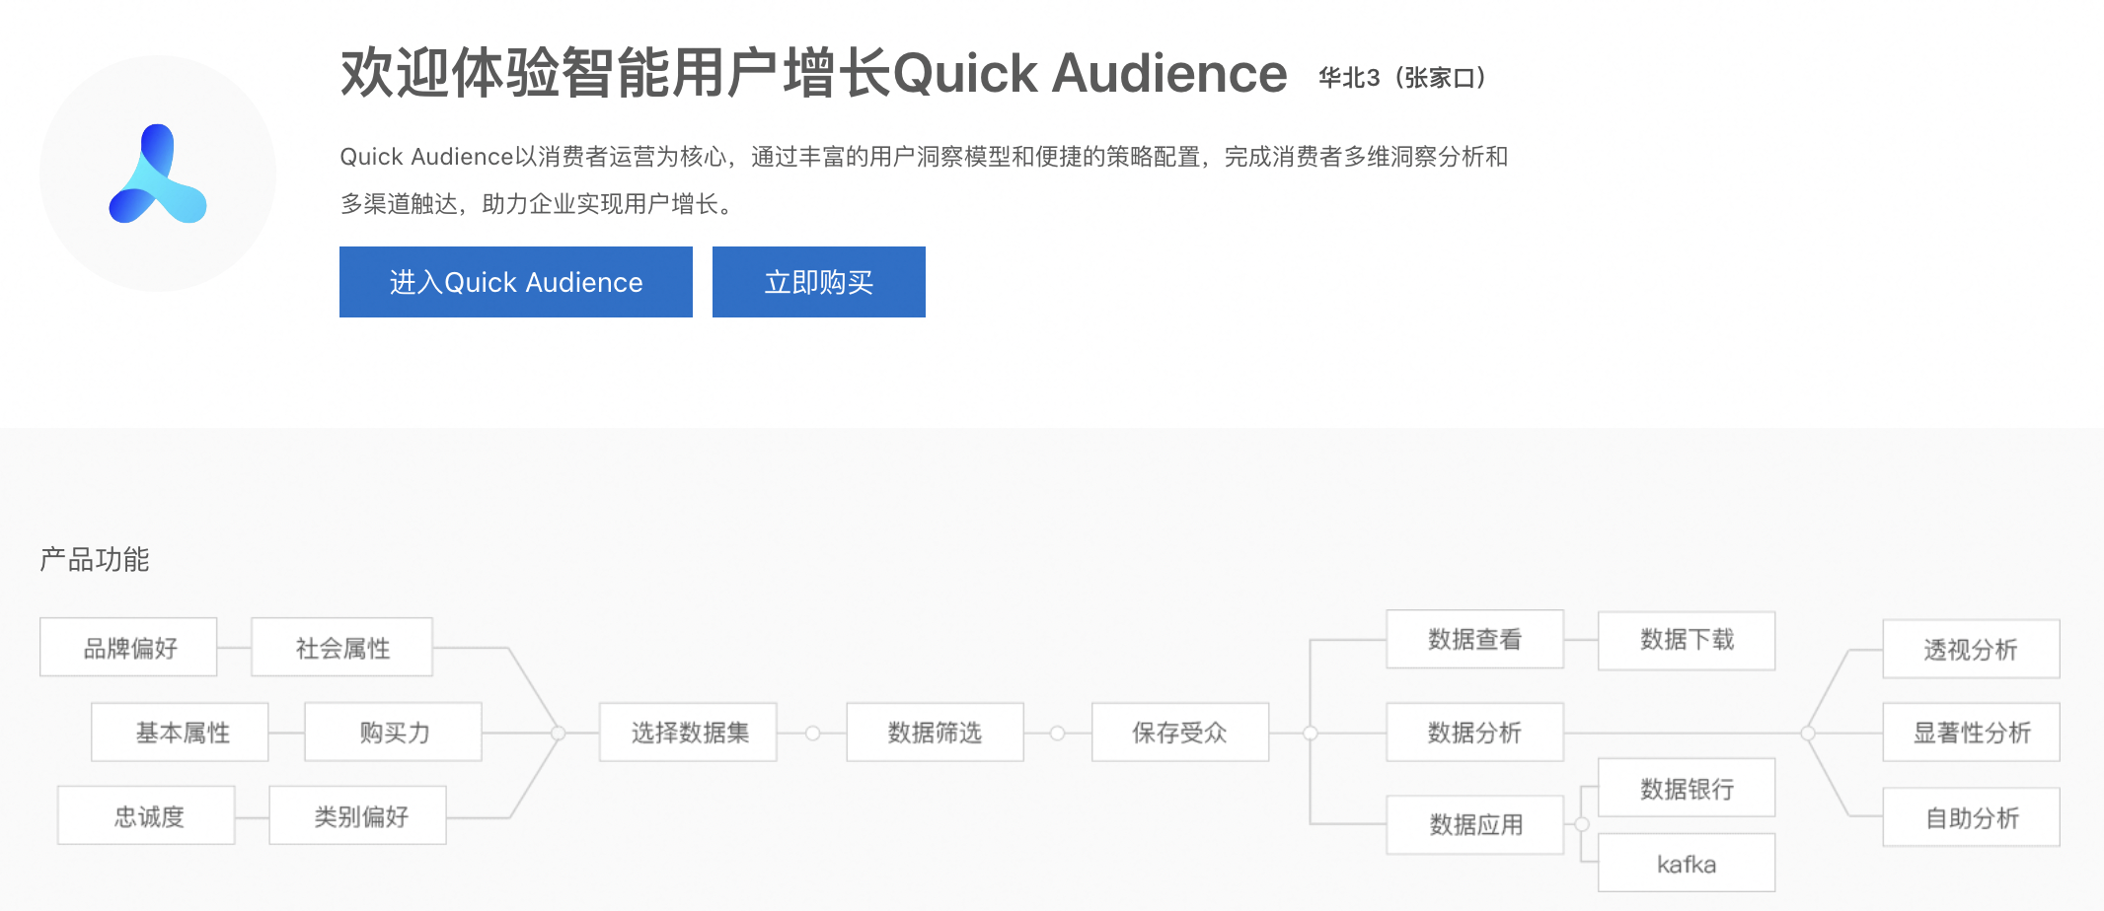Click the 保存受众 step box
This screenshot has height=911, width=2104.
point(1180,732)
